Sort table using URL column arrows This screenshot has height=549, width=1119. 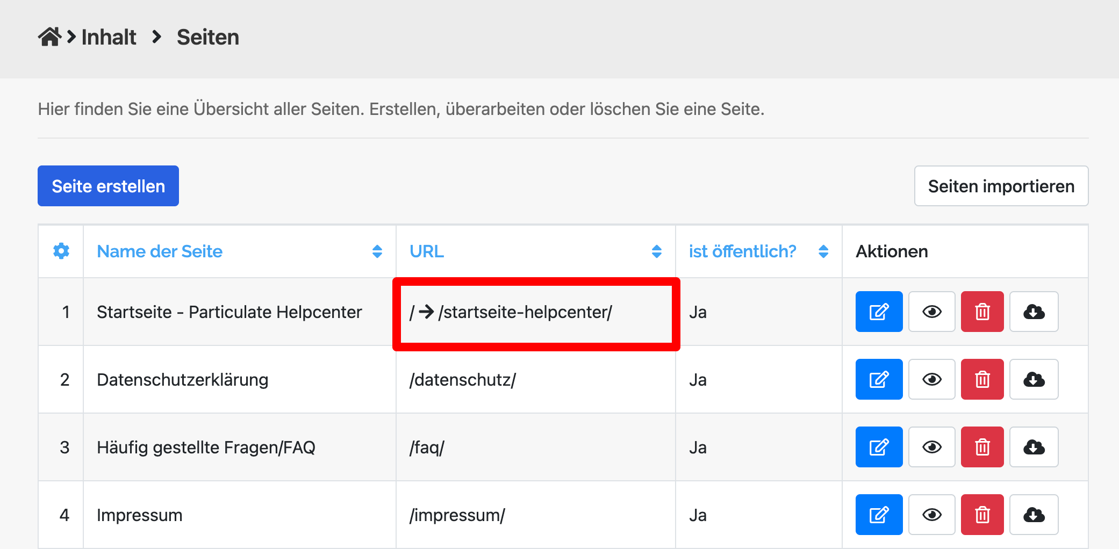pos(656,251)
